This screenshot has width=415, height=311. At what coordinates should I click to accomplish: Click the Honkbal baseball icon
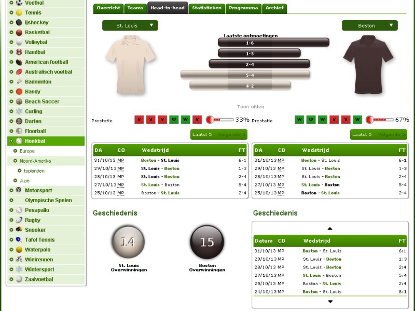click(x=19, y=141)
